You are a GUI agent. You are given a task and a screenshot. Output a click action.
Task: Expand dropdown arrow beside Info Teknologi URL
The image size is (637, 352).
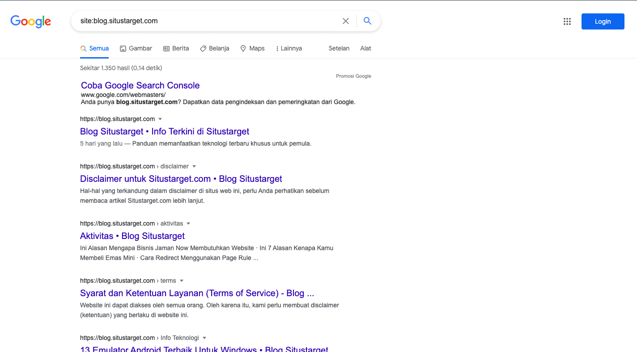pos(204,338)
